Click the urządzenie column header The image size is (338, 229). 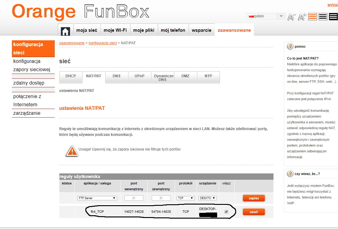tap(208, 183)
